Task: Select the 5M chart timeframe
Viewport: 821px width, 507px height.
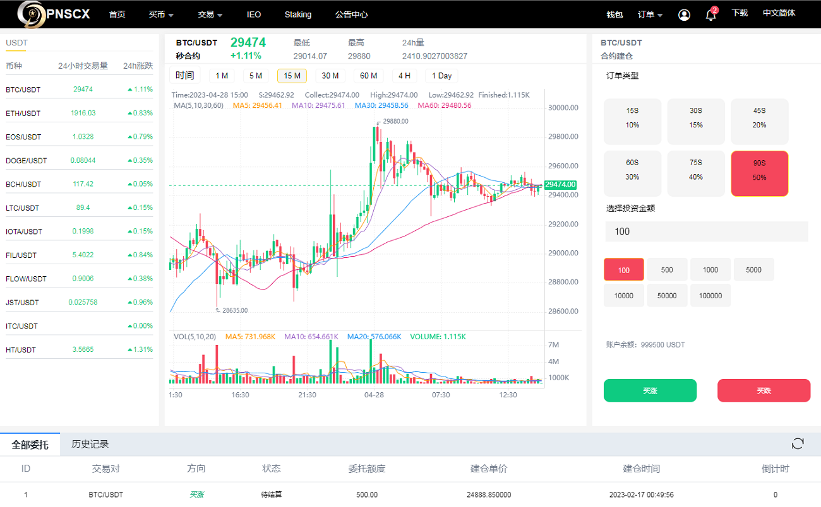Action: tap(256, 75)
